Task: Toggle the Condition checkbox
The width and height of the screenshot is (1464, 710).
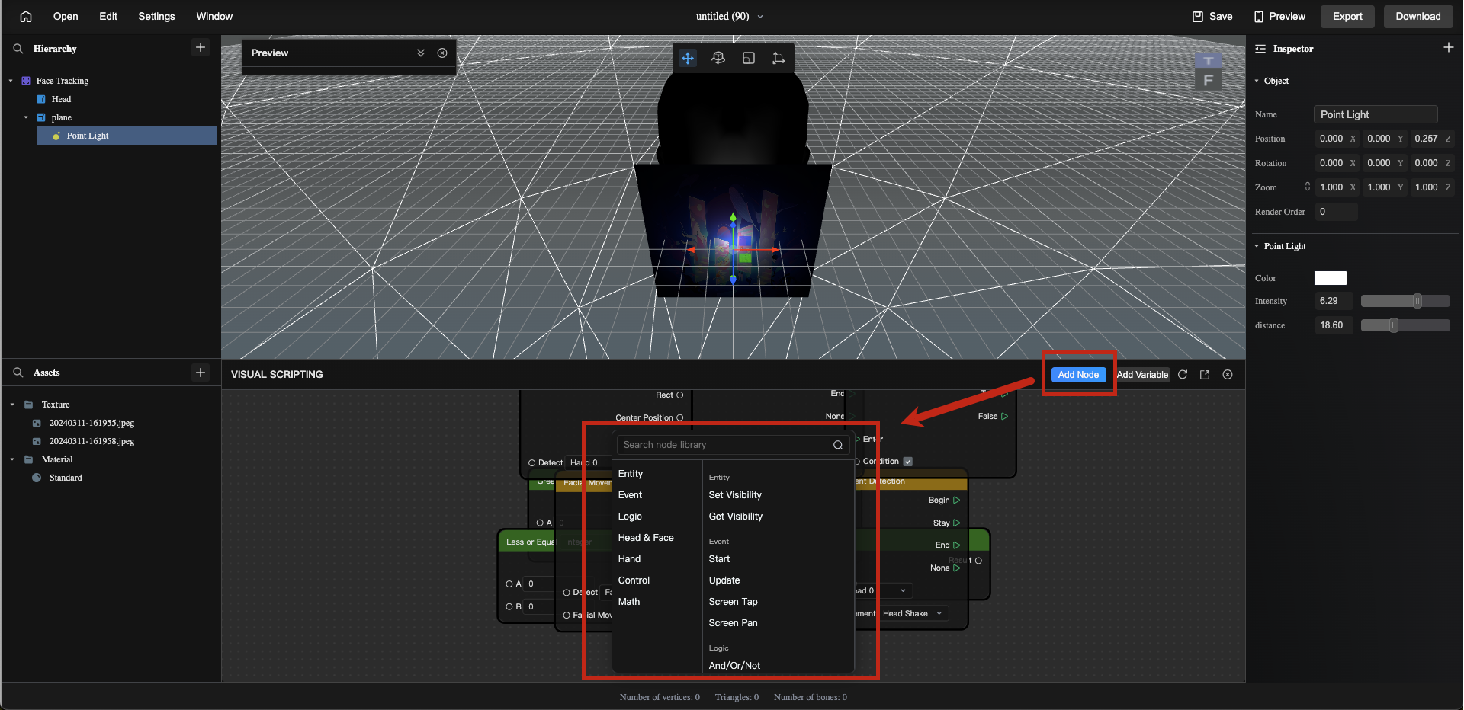Action: tap(907, 462)
